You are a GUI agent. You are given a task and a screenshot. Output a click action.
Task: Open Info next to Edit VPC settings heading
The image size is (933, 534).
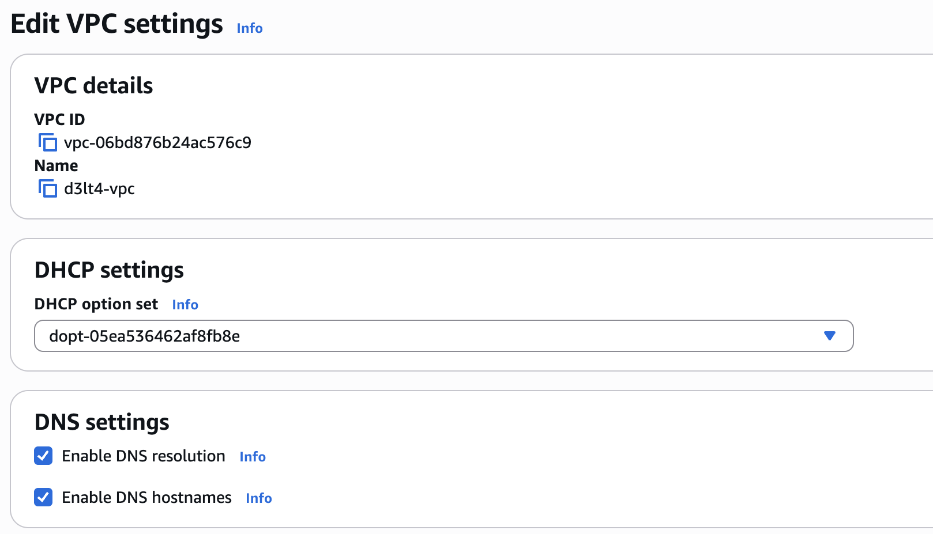(249, 28)
